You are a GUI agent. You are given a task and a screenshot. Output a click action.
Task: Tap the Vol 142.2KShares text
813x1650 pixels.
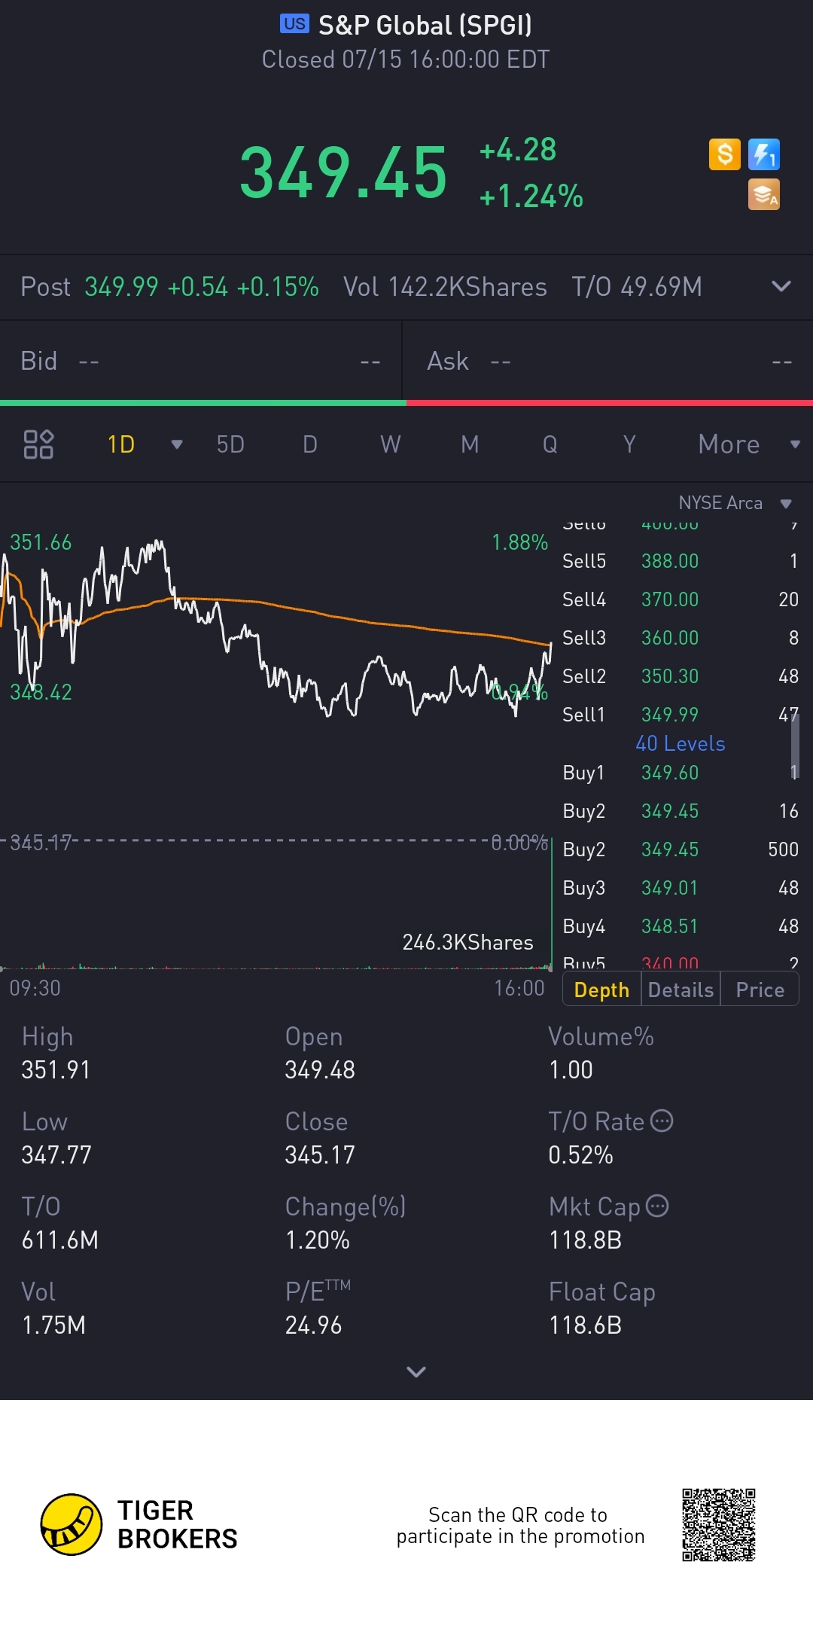click(445, 287)
